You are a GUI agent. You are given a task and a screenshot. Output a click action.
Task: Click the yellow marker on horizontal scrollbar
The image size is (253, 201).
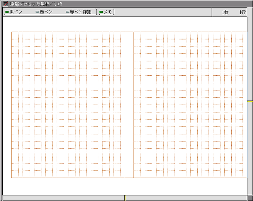coord(125,198)
